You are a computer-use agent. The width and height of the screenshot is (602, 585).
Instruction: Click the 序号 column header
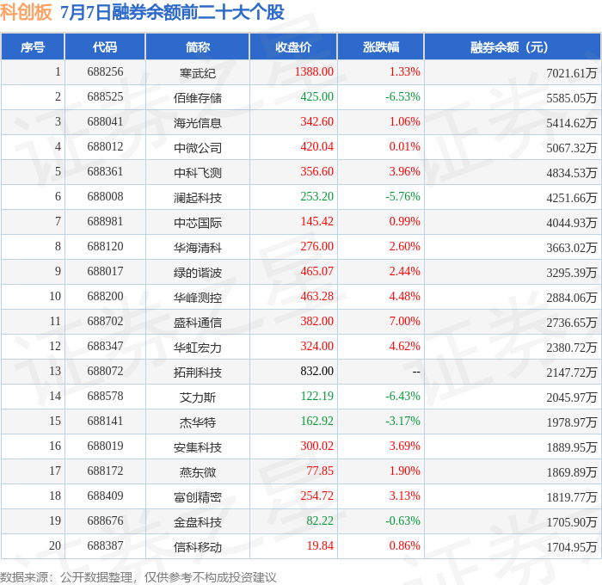click(33, 46)
